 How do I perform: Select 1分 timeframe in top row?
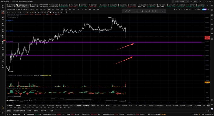click(x=37, y=9)
